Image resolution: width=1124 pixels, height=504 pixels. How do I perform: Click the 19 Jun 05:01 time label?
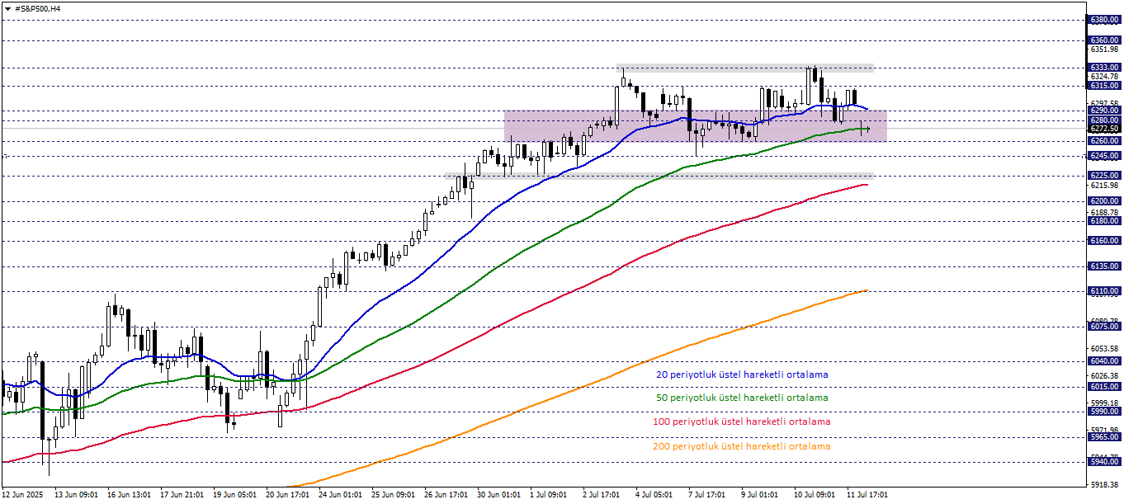pos(234,495)
